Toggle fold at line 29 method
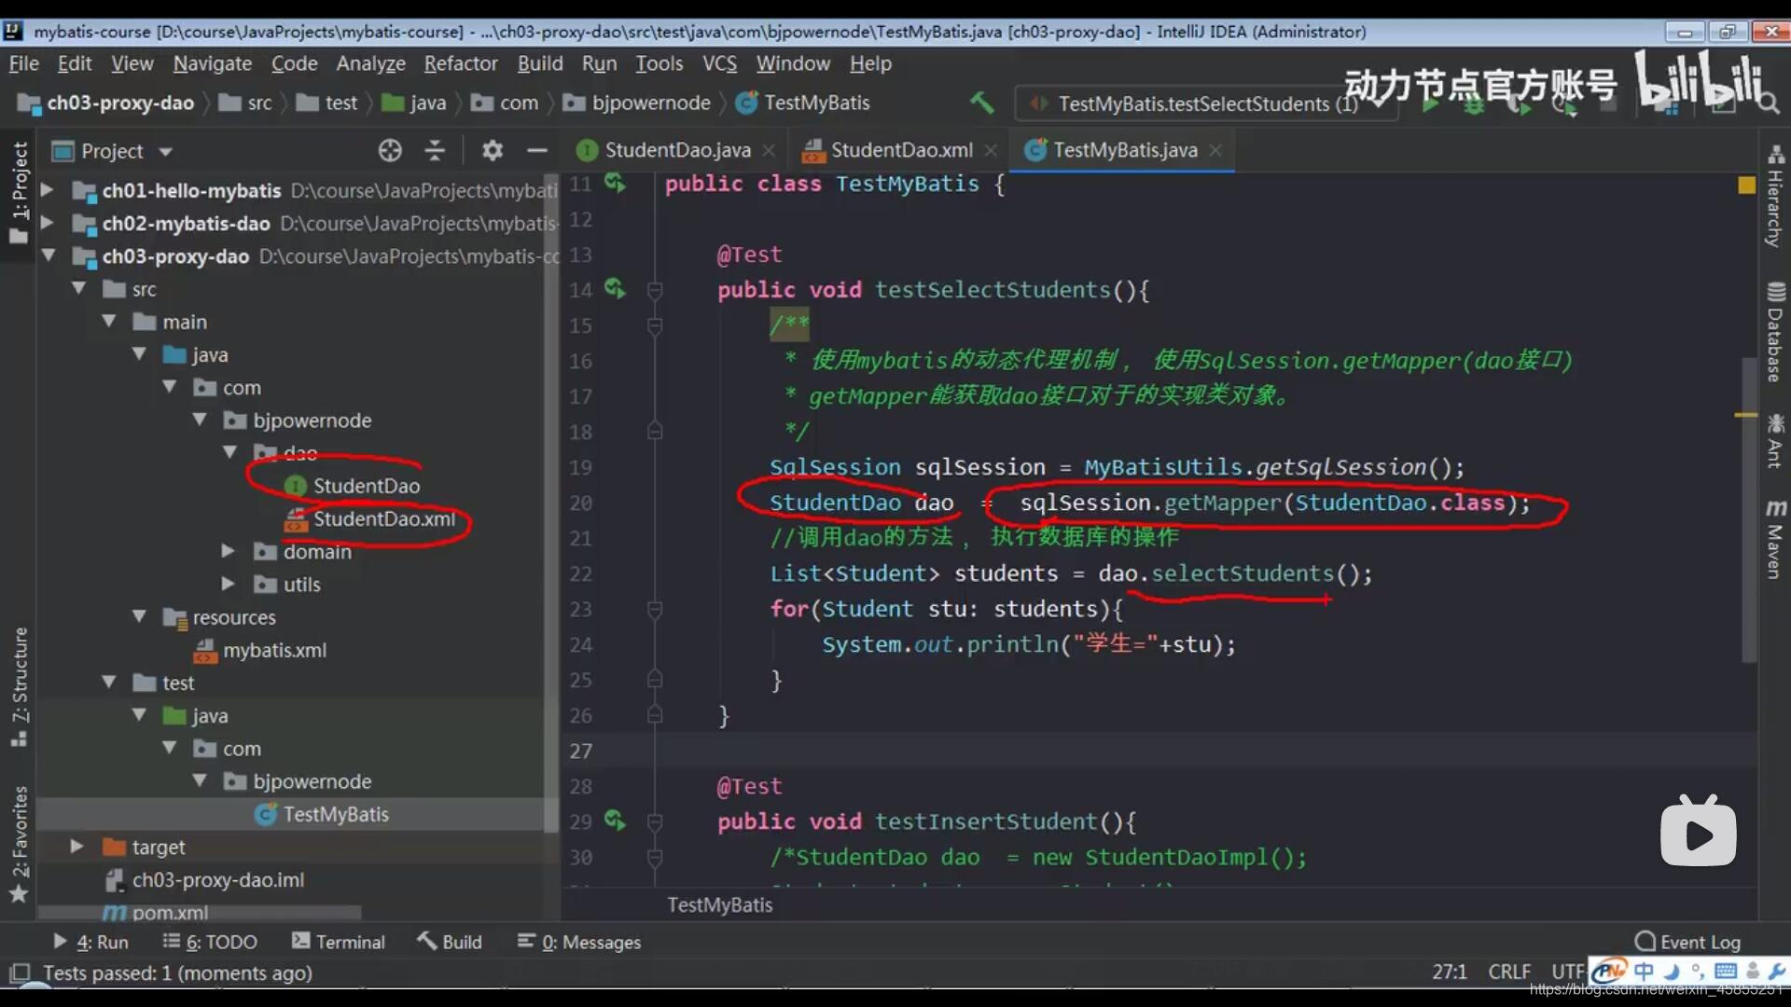The height and width of the screenshot is (1007, 1791). [x=655, y=821]
